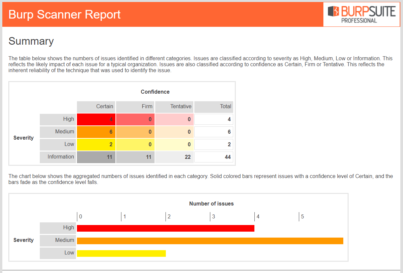Image resolution: width=403 pixels, height=273 pixels.
Task: Click the chart axis tick labeled 0
Action: pyautogui.click(x=80, y=217)
